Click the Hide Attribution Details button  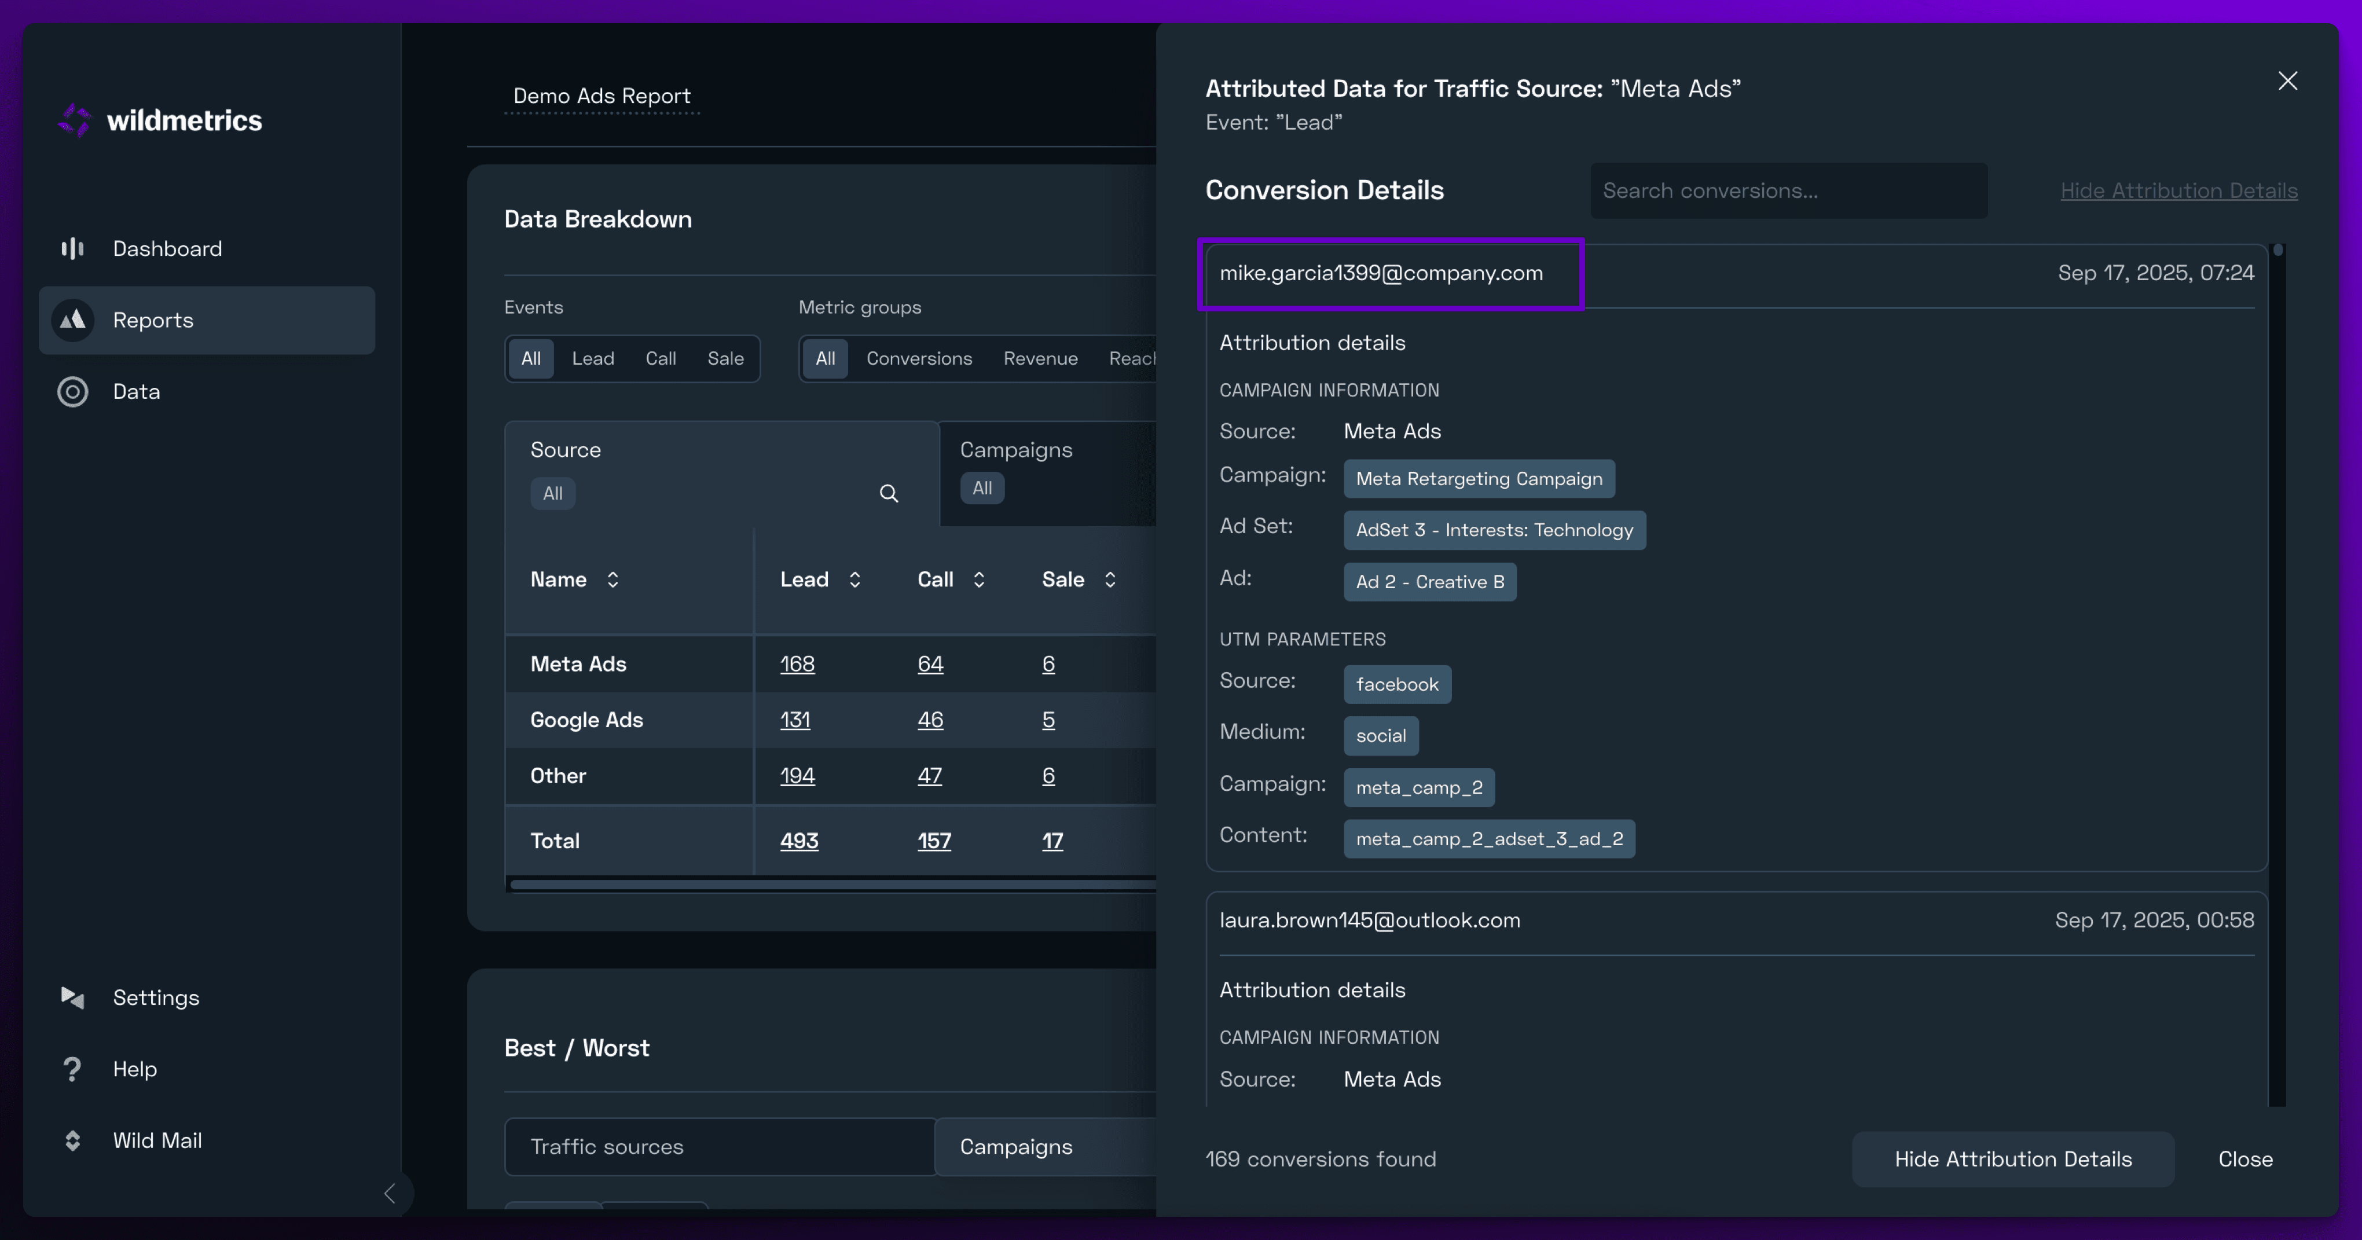point(2013,1160)
